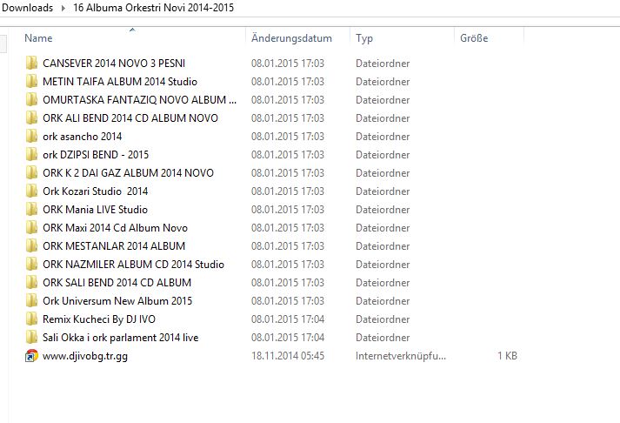Click the folder icon of ORK ALI BEND 2014
Viewport: 620px width, 423px height.
(31, 117)
